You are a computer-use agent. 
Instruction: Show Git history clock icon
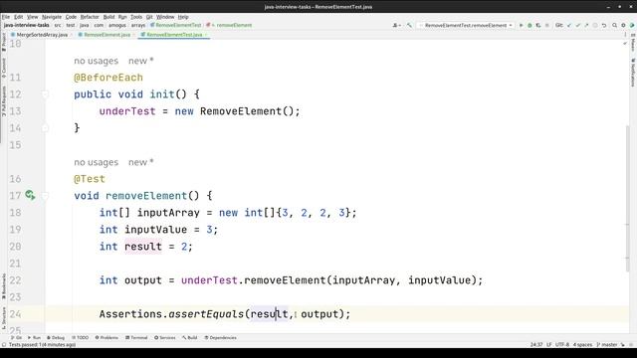(x=595, y=25)
